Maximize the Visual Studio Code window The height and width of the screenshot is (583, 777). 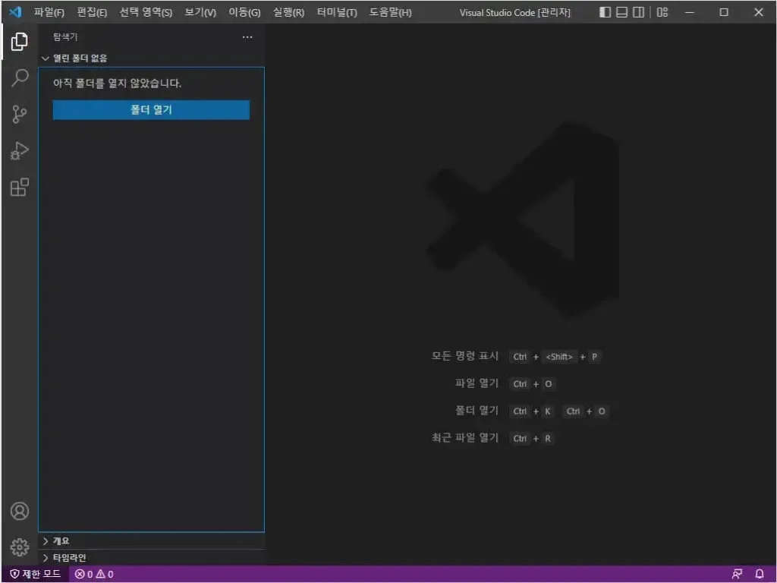(724, 12)
